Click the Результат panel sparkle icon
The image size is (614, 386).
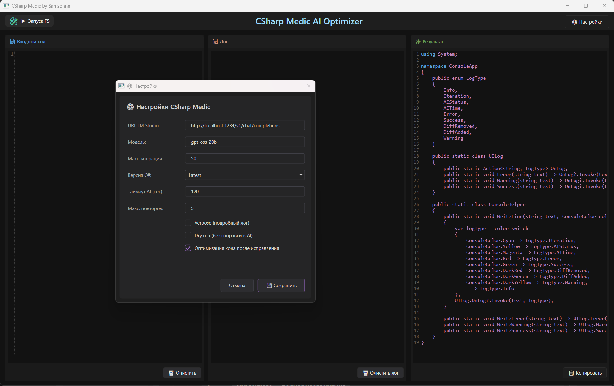(418, 42)
